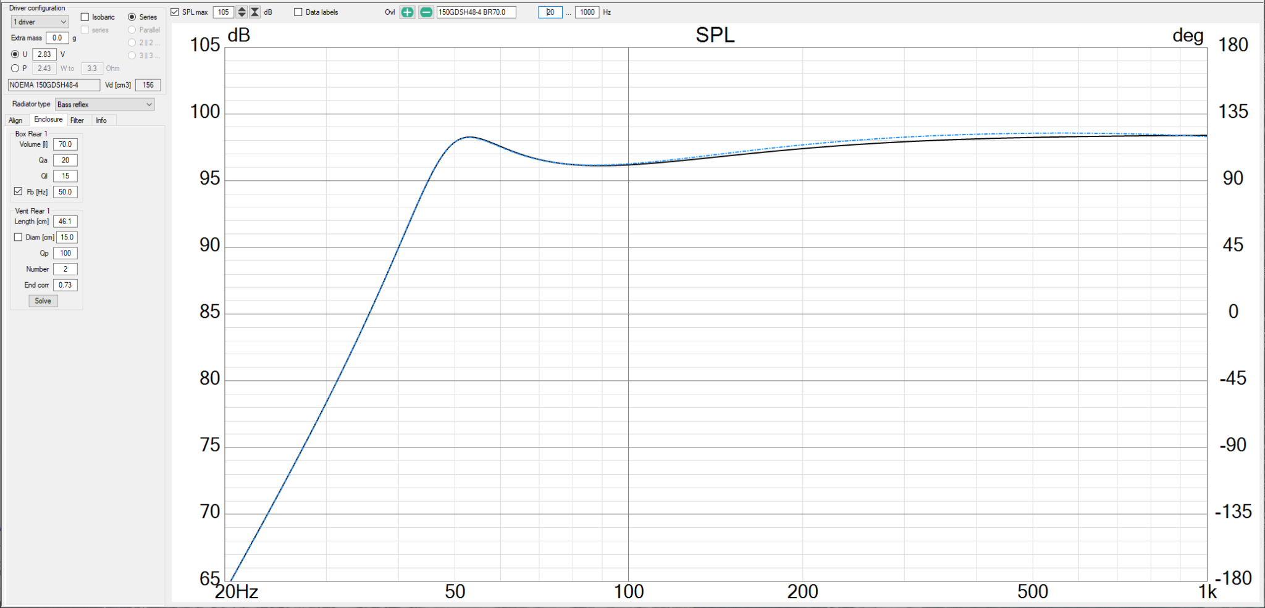The height and width of the screenshot is (608, 1265).
Task: Click the Solve button
Action: [43, 301]
